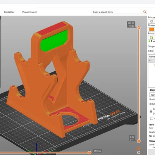Toggle the scale proportion lock icon

(x=151, y=111)
